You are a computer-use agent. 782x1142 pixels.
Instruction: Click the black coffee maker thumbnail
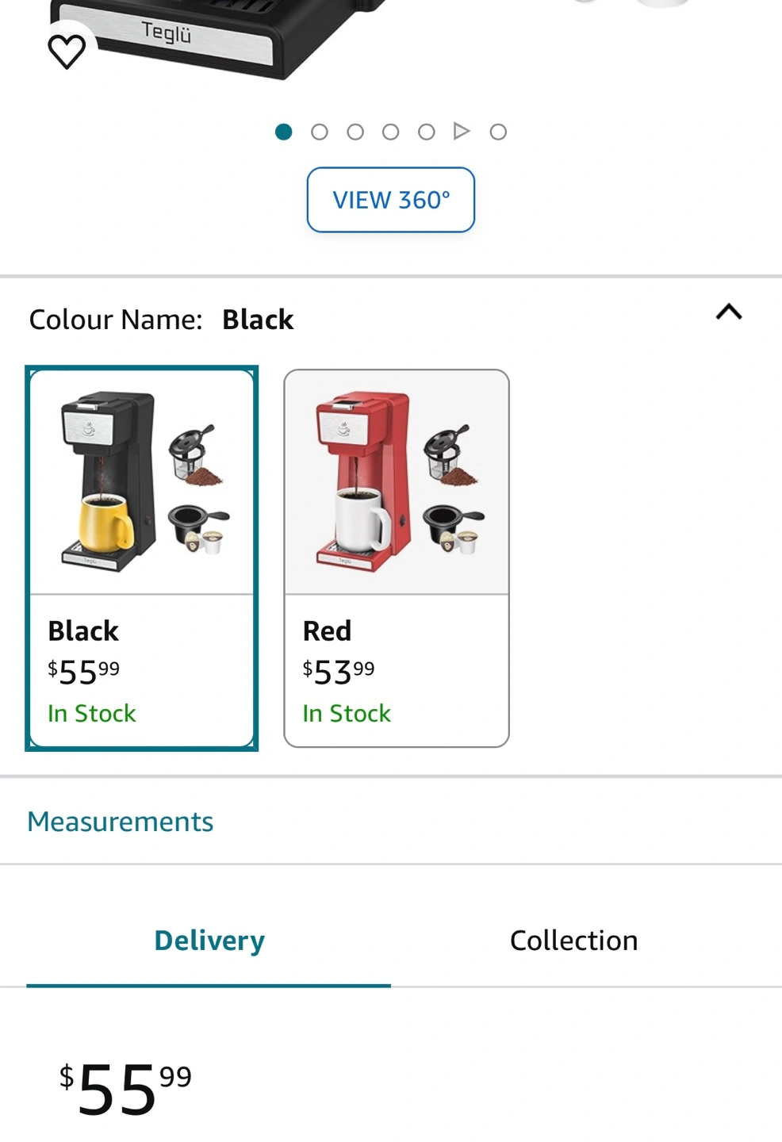(142, 481)
